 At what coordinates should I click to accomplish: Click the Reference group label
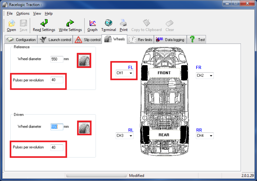(x=22, y=47)
